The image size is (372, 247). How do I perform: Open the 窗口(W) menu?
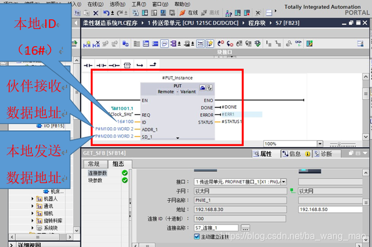pos(160,4)
